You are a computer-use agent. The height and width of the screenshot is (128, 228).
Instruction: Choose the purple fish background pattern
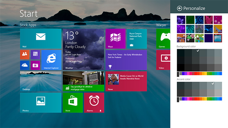point(181,20)
